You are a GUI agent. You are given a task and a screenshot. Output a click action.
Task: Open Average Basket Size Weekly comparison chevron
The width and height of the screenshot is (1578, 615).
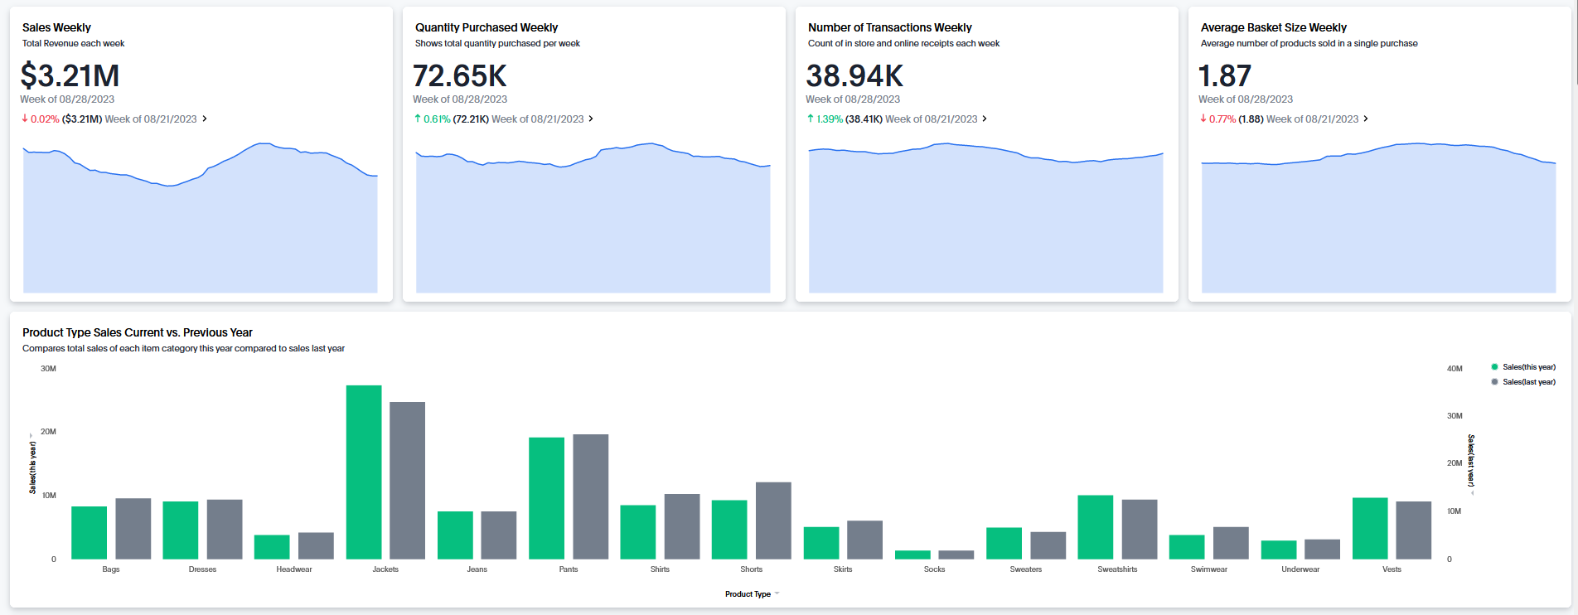(1366, 119)
